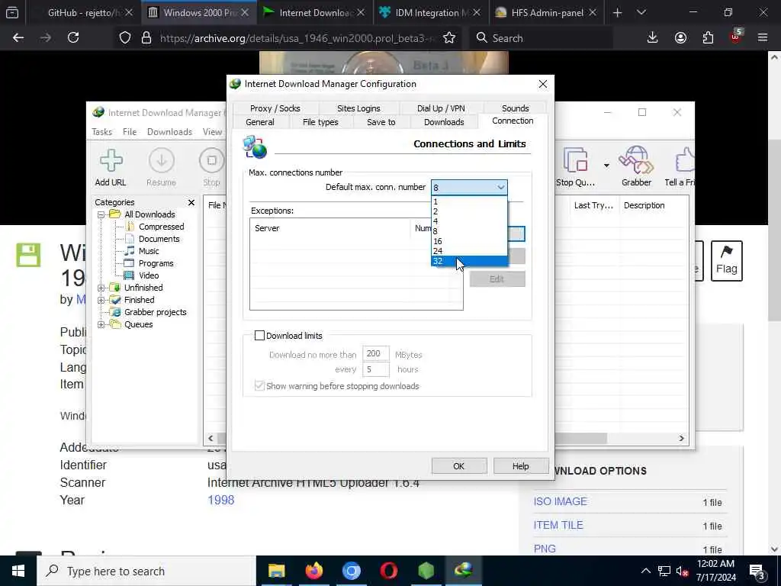Screen dimensions: 781x586
Task: Expand the Queues tree node
Action: click(101, 324)
